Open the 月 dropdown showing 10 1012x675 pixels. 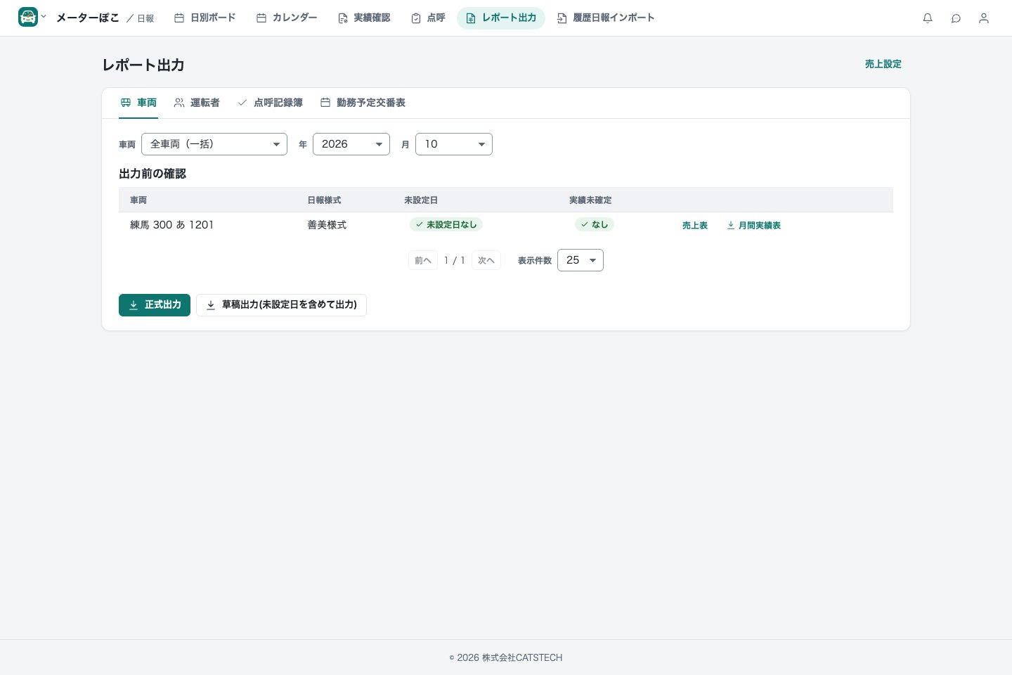454,144
